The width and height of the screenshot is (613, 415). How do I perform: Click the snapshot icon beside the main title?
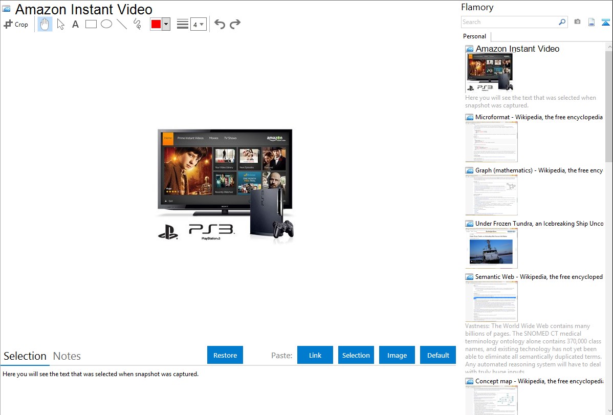tap(7, 9)
